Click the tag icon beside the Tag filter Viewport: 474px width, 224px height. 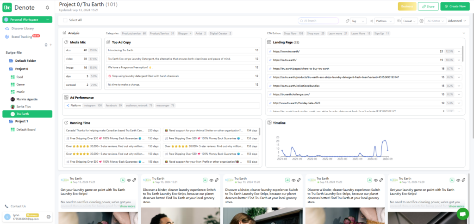tap(347, 21)
